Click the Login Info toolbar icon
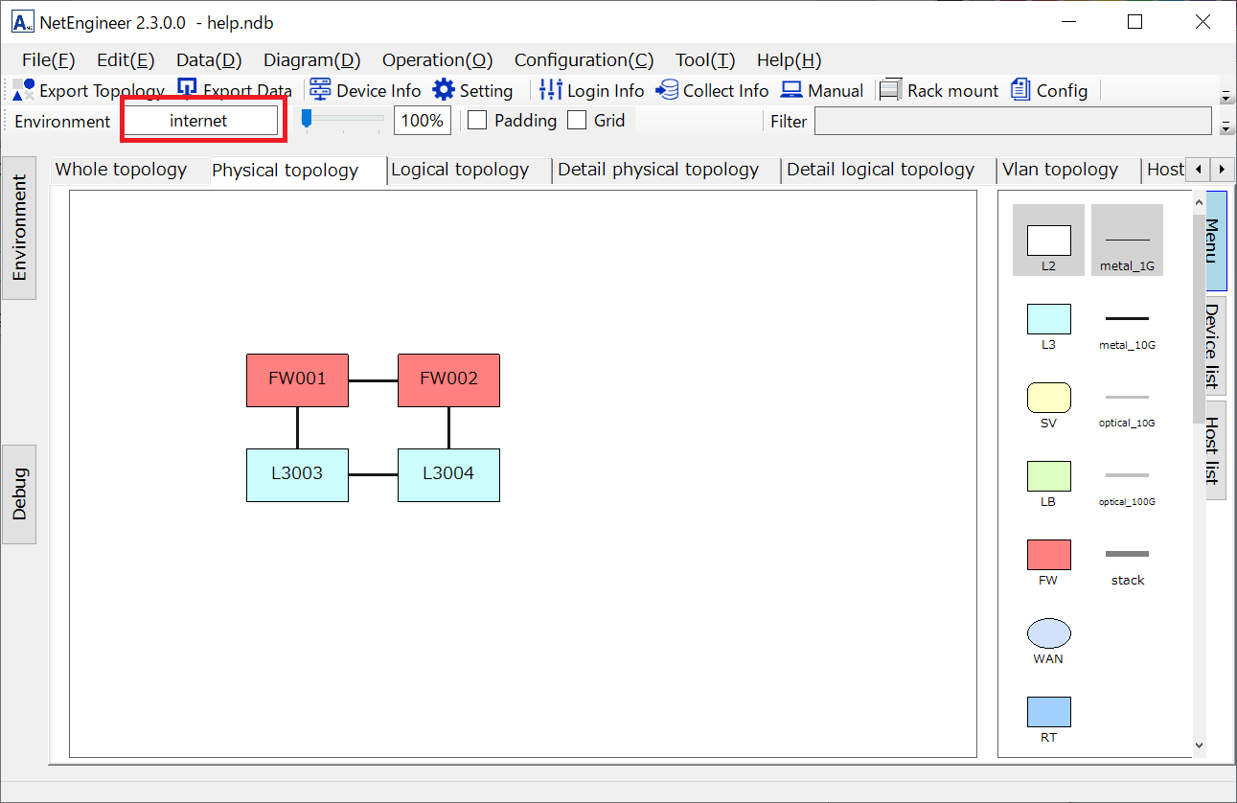The height and width of the screenshot is (803, 1237). coord(550,90)
